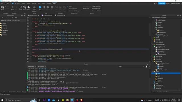The width and height of the screenshot is (182, 102).
Task: Collapse the EliminatePlayers function fold arrow
Action: click(x=31, y=49)
